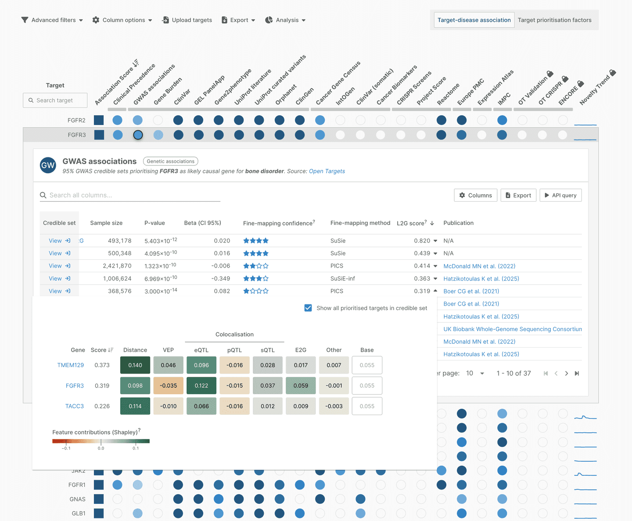
Task: Click FGFR3 E2G cell 0.059
Action: (x=301, y=385)
